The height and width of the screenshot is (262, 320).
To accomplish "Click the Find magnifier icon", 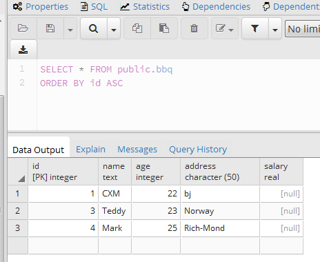I will [x=93, y=28].
